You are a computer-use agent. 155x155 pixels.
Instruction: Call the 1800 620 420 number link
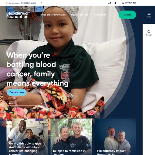130,3
